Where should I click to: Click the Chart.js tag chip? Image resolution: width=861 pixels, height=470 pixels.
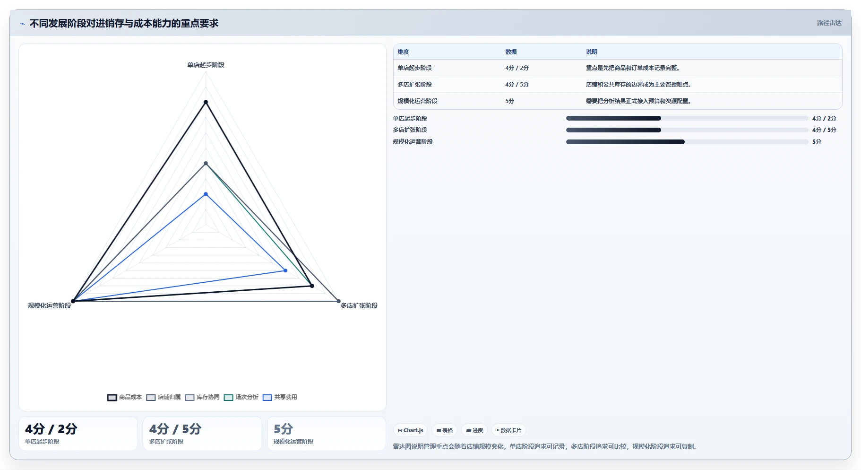[410, 430]
